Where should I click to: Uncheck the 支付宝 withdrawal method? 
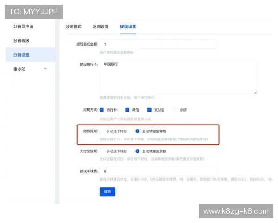149,110
